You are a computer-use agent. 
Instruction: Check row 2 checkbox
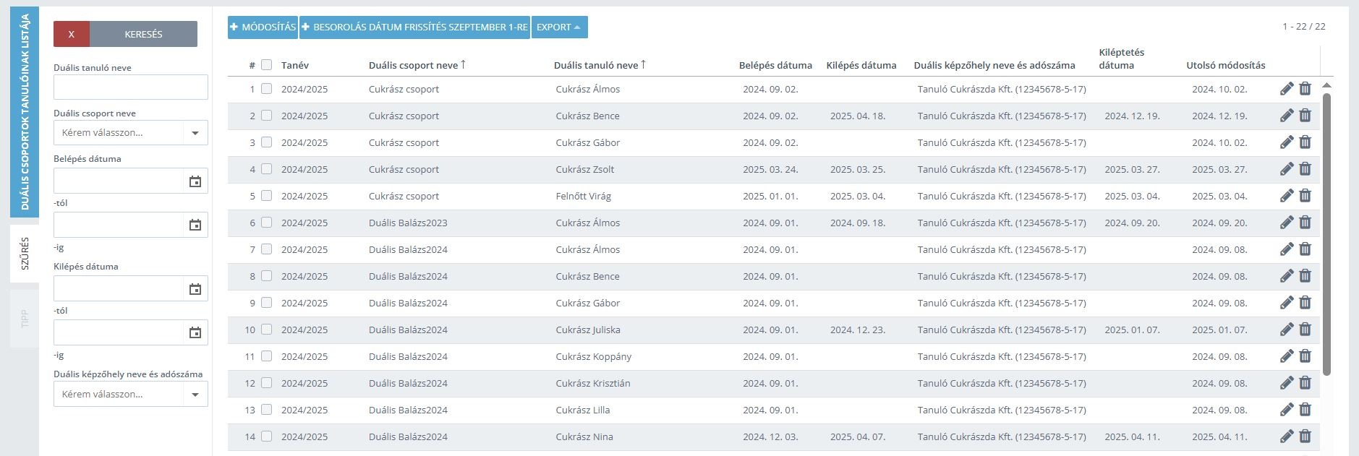tap(266, 116)
